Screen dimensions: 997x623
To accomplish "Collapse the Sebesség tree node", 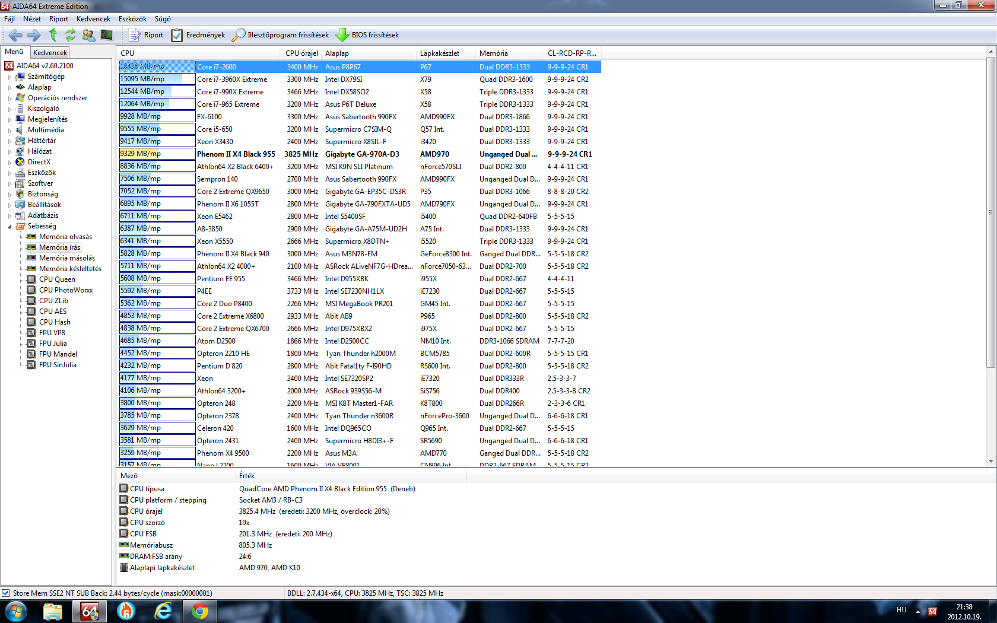I will (9, 227).
